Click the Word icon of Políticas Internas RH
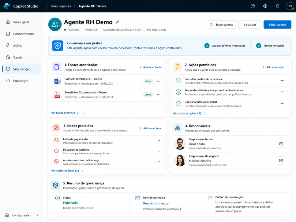This screenshot has height=222, width=296. (x=57, y=81)
